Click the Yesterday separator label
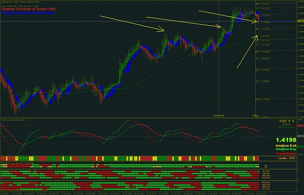 click(218, 116)
